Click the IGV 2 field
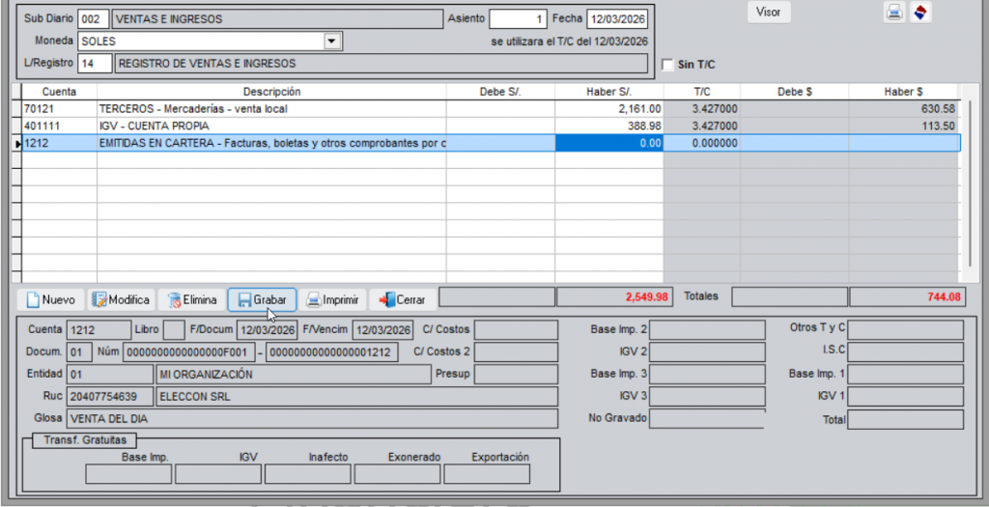The image size is (989, 507). point(707,352)
